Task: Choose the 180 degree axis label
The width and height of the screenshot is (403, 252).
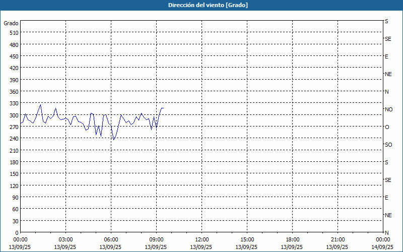Action: coord(14,162)
